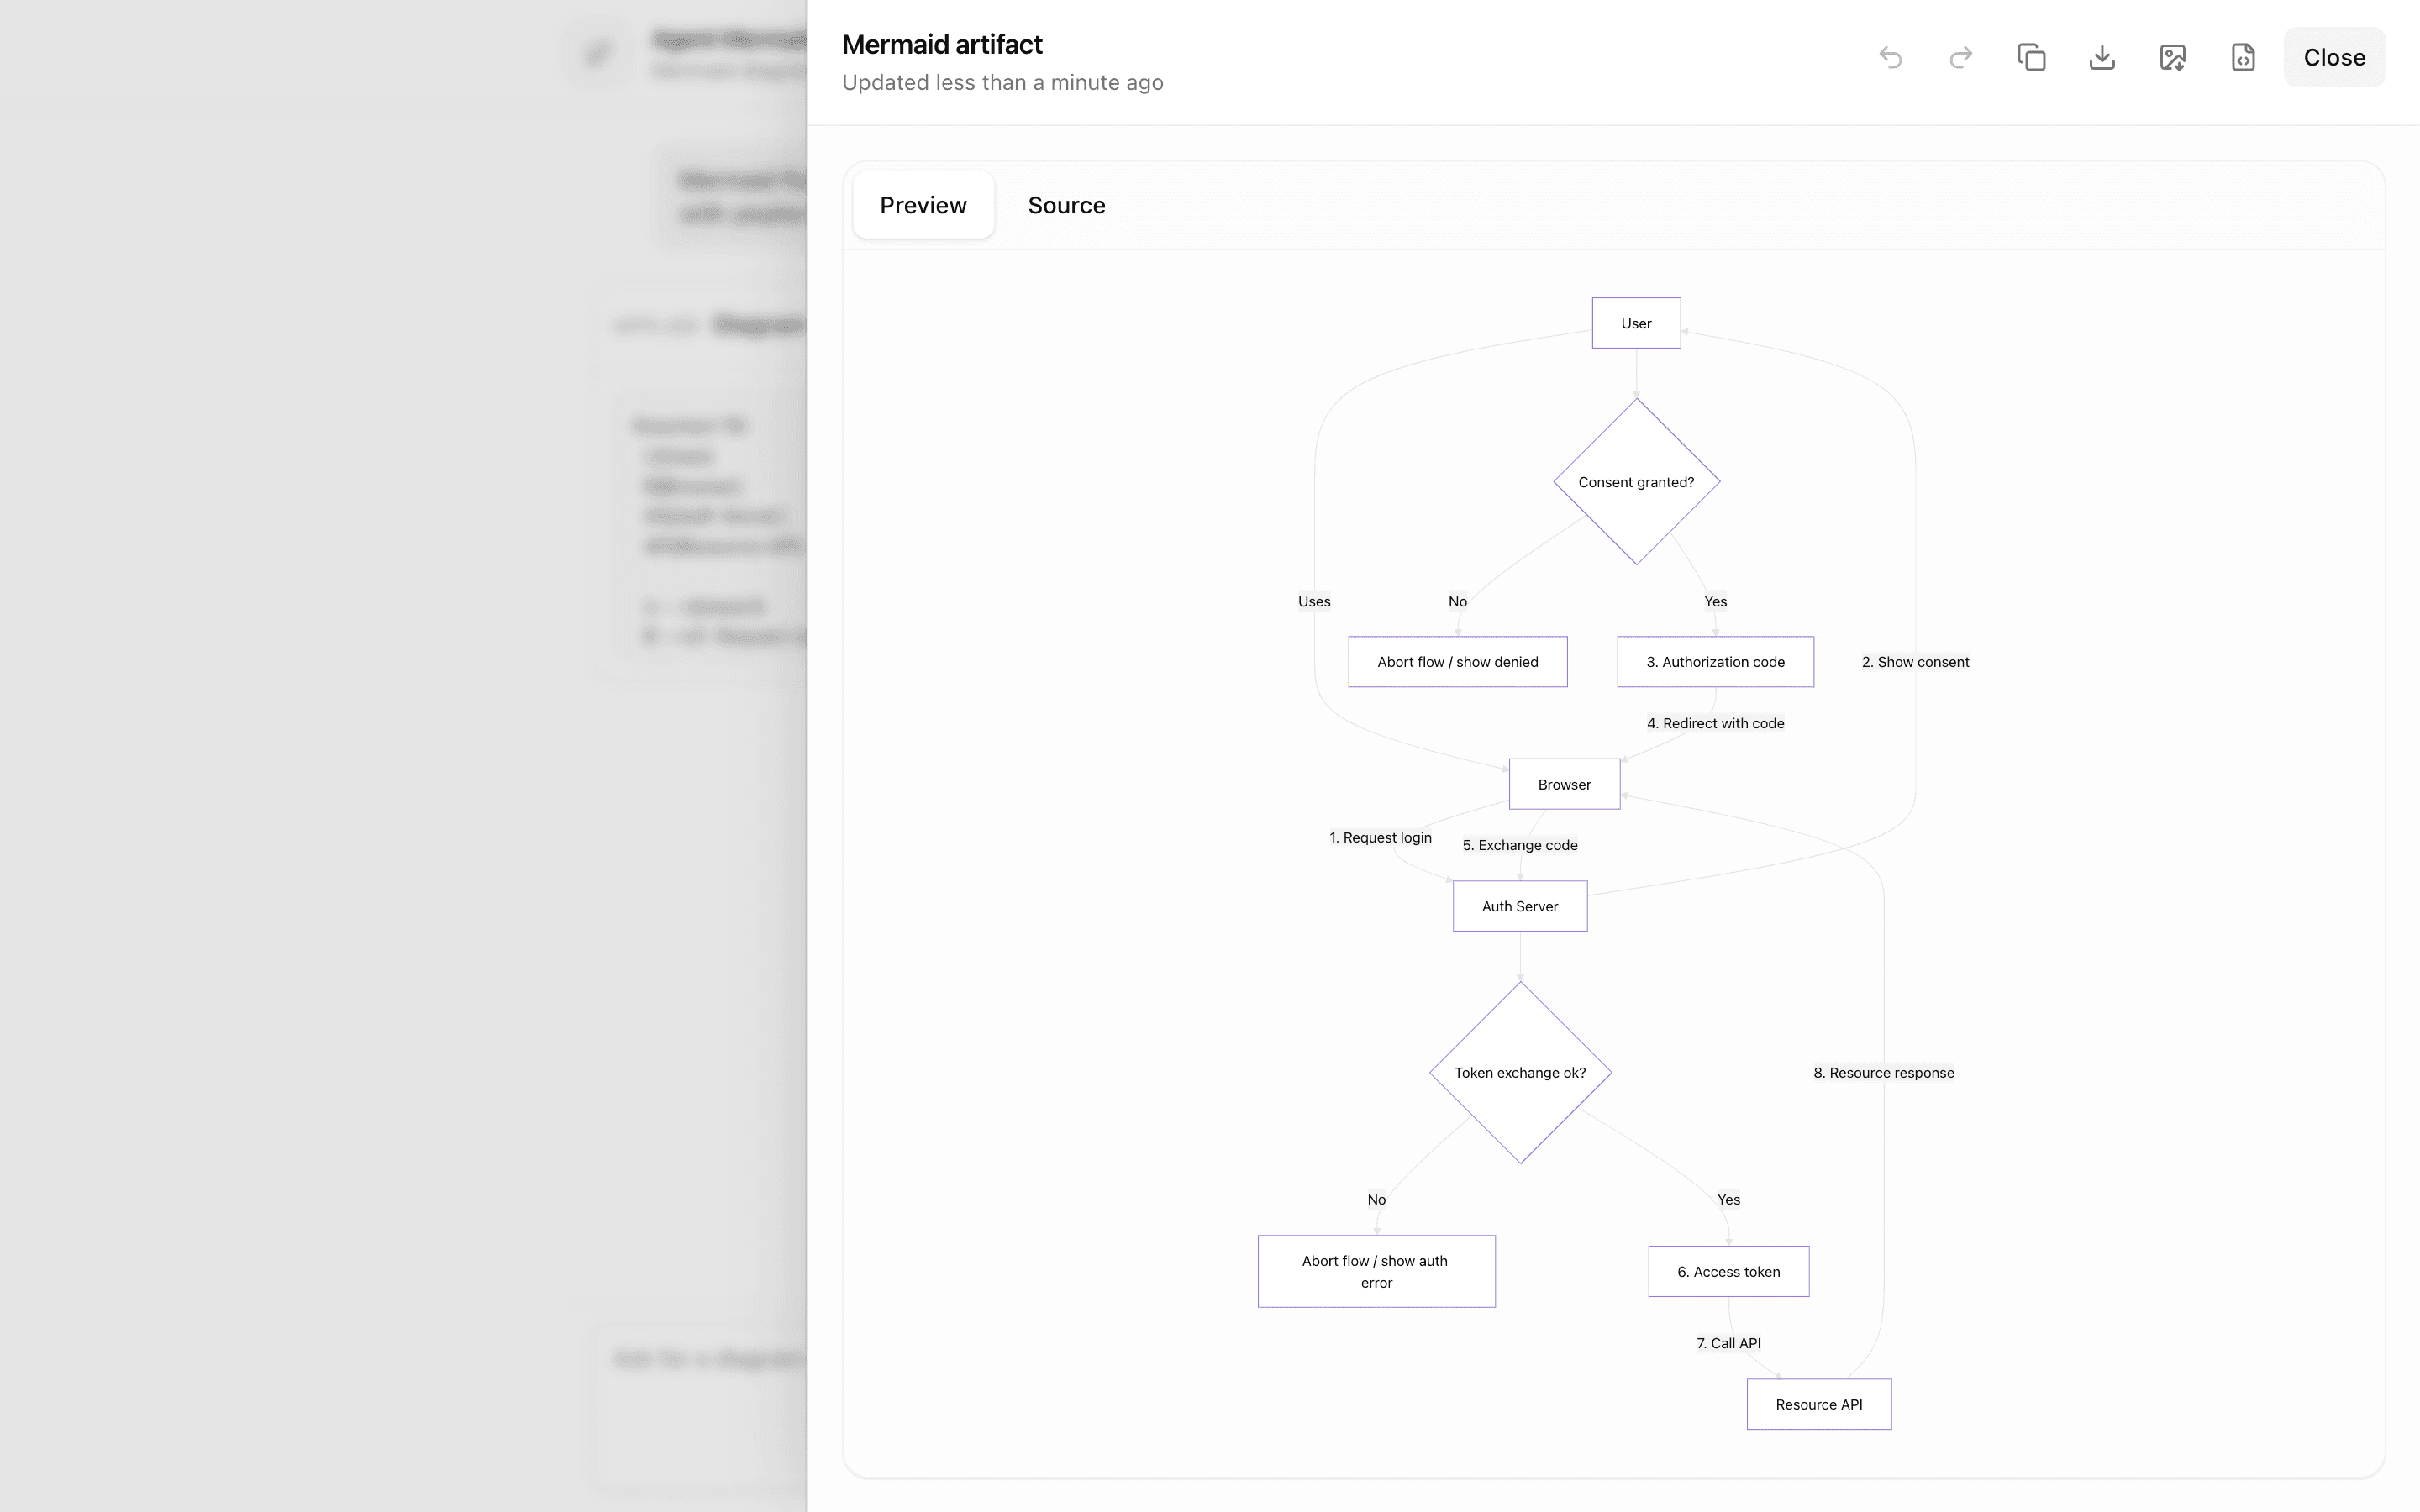Close the Mermaid artifact panel
2420x1512 pixels.
2334,57
